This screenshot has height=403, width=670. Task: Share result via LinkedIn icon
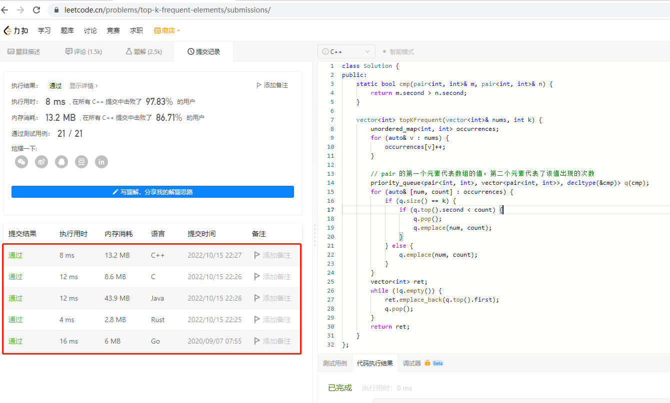point(101,162)
